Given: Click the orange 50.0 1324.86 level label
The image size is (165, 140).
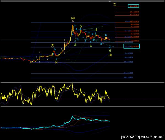Looking at the screenshot, I should pyautogui.click(x=135, y=34).
